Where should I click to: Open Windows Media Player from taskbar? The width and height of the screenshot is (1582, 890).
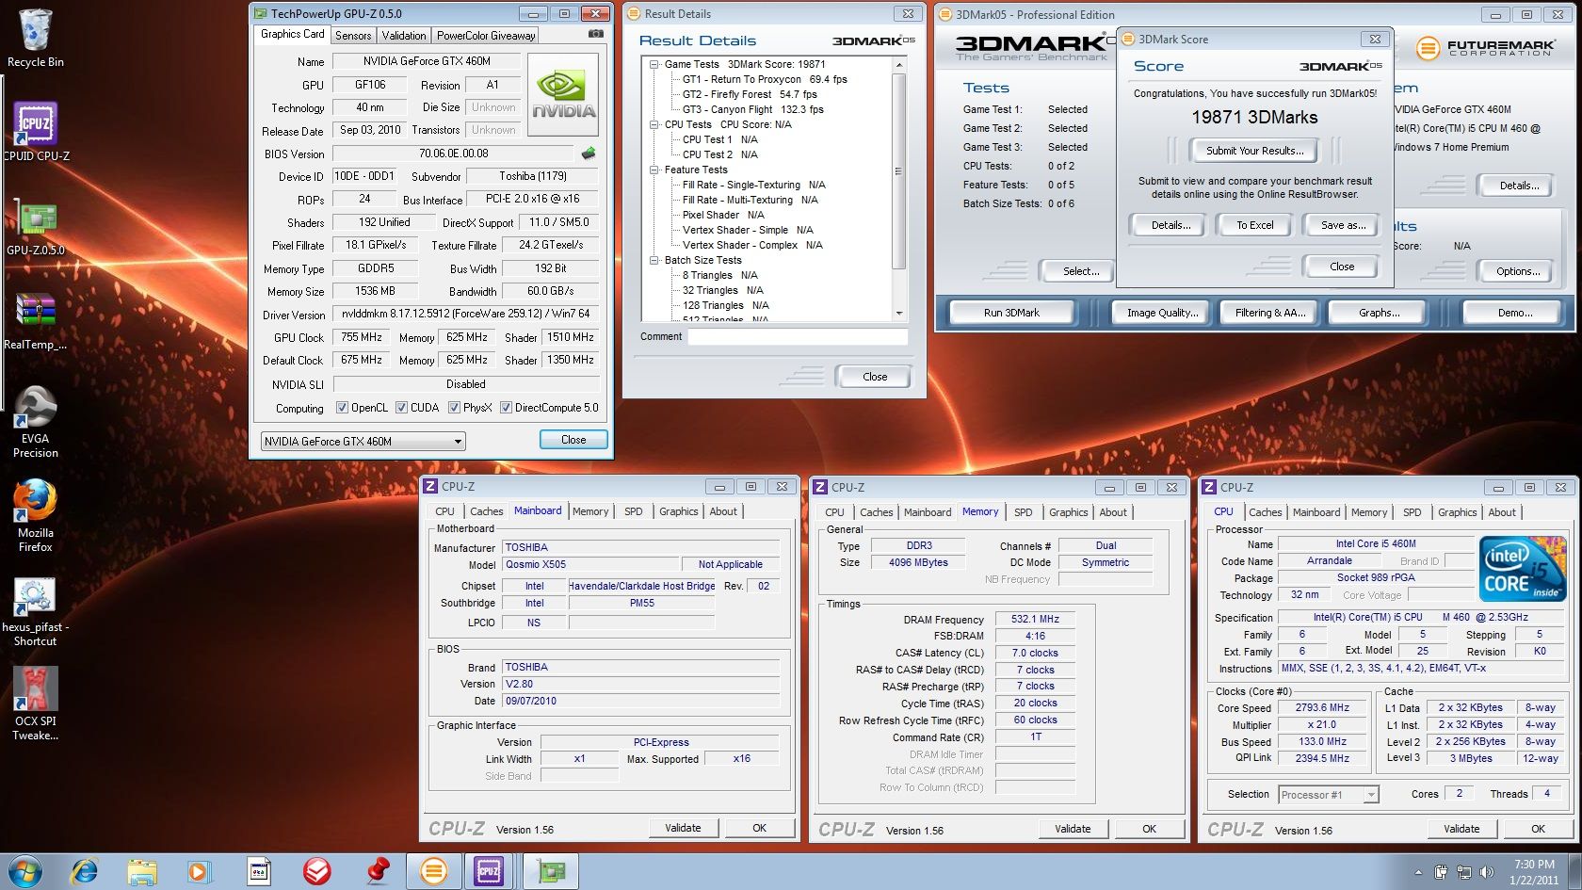click(199, 871)
